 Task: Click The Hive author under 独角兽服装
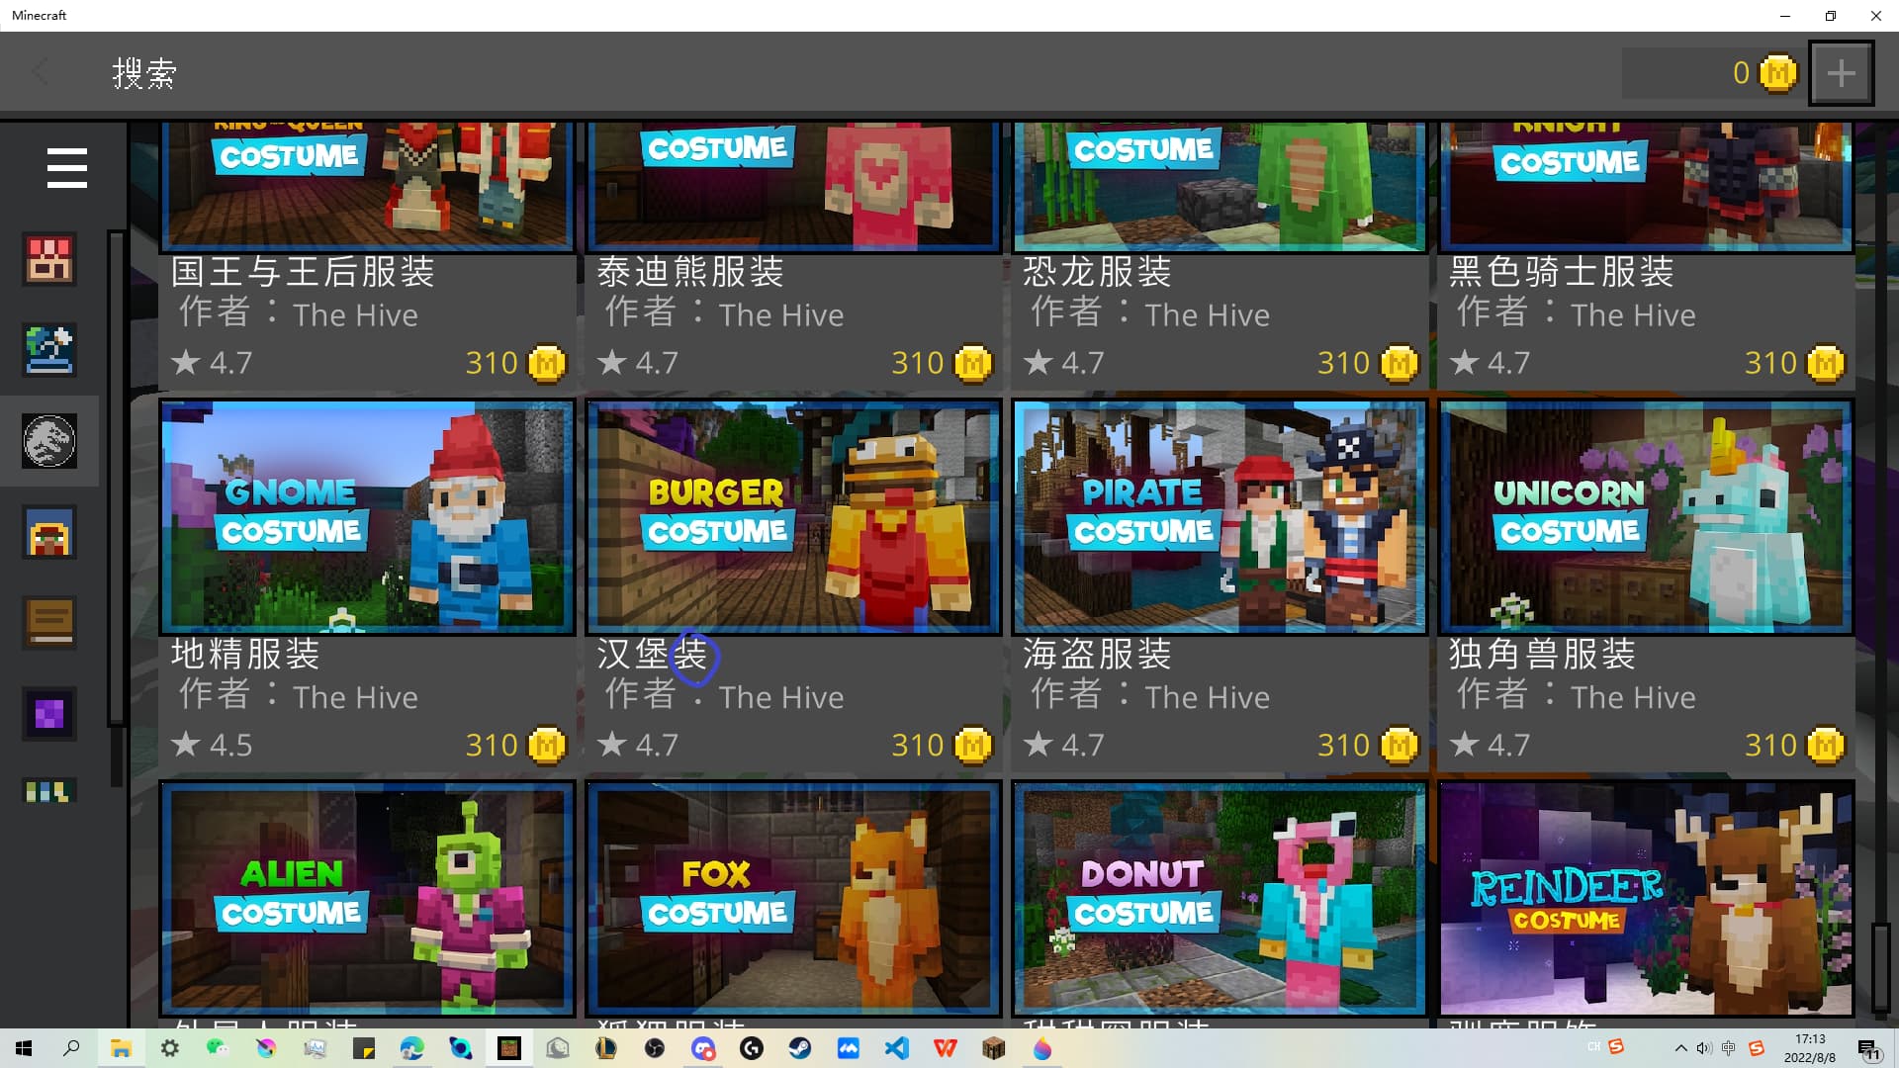[1633, 697]
